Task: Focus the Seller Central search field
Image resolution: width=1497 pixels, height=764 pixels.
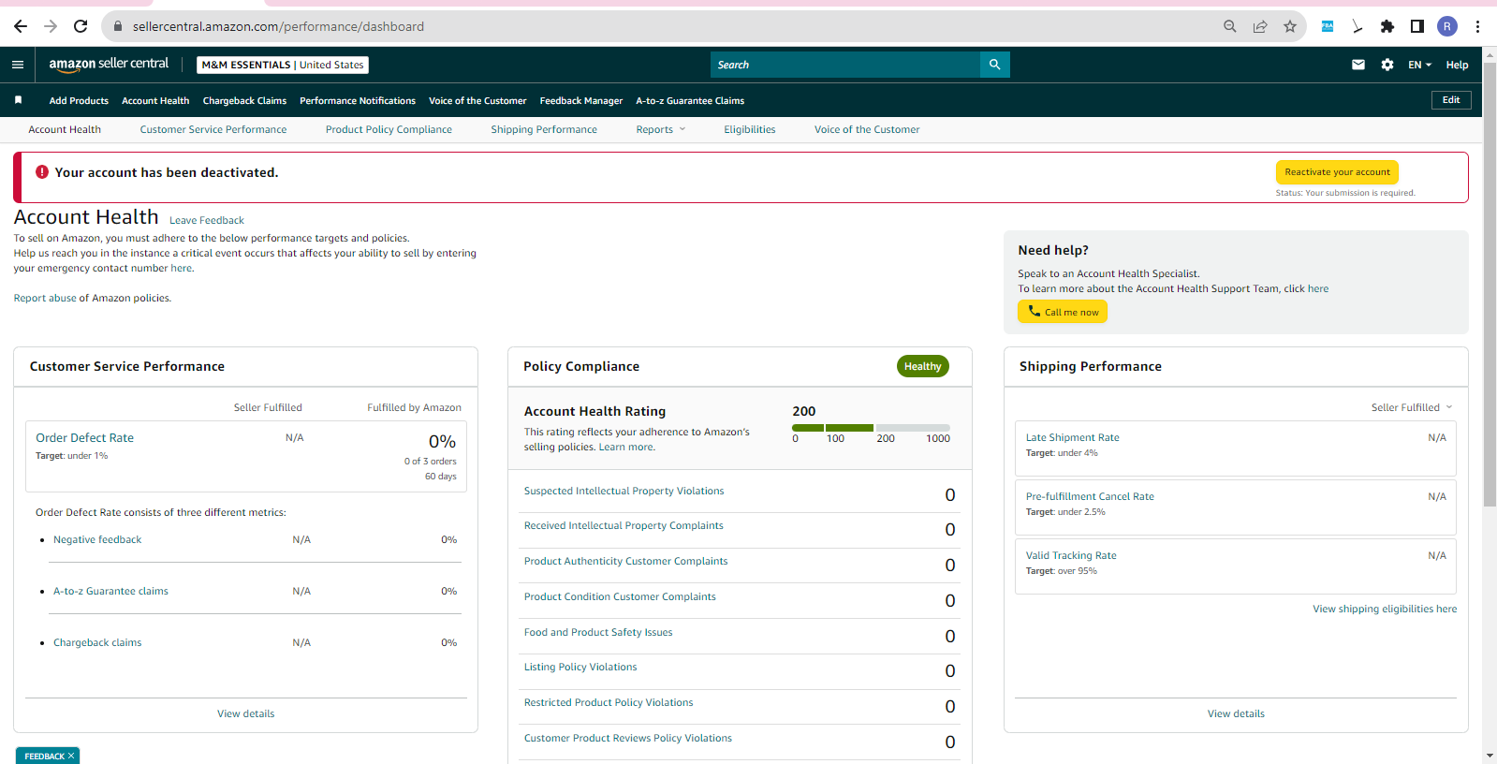Action: tap(845, 65)
